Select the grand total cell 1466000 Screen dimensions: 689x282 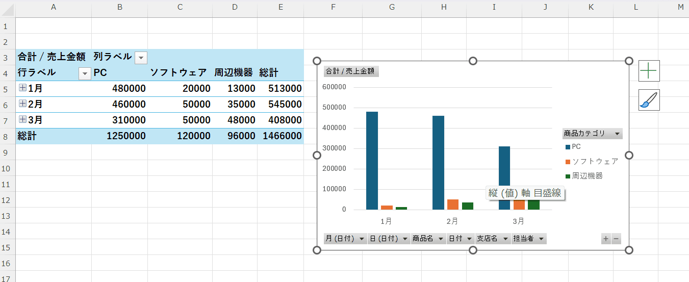click(x=282, y=136)
